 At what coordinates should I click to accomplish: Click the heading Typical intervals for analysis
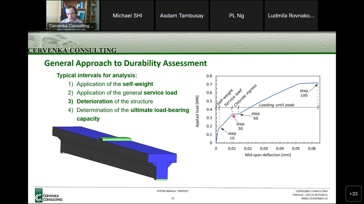[x=97, y=75]
